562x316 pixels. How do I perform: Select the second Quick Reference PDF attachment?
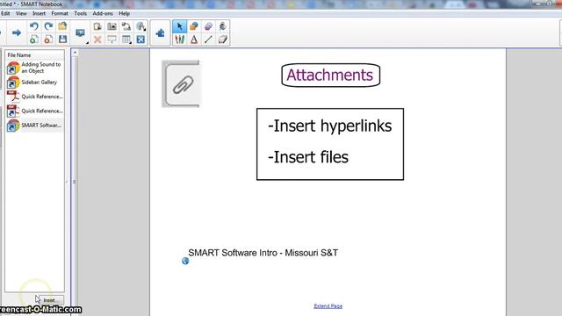click(35, 111)
